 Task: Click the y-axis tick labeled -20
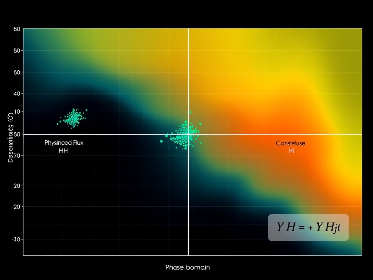[15, 206]
